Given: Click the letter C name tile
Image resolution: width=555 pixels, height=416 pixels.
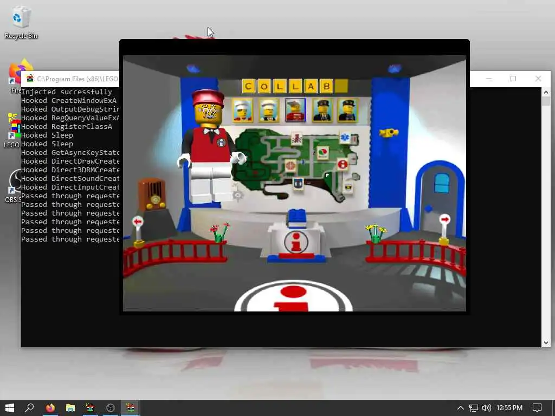Looking at the screenshot, I should coord(248,86).
